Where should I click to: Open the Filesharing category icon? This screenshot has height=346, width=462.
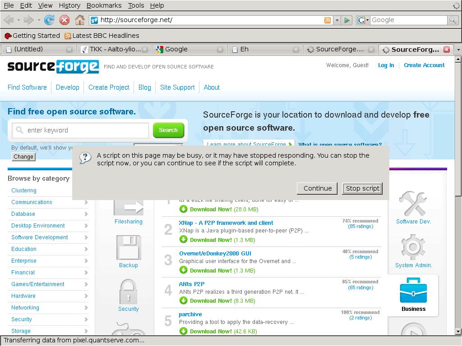(129, 207)
